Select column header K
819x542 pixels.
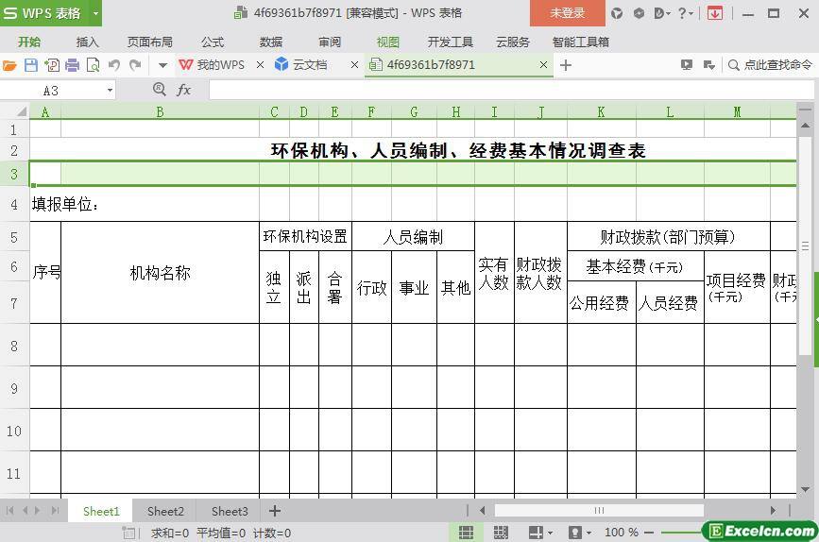pos(601,111)
